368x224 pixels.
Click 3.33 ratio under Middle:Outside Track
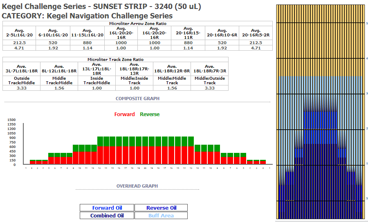[210, 88]
